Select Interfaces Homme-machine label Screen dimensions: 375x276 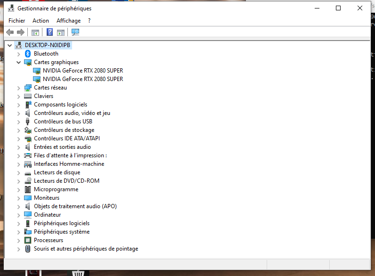tap(69, 164)
